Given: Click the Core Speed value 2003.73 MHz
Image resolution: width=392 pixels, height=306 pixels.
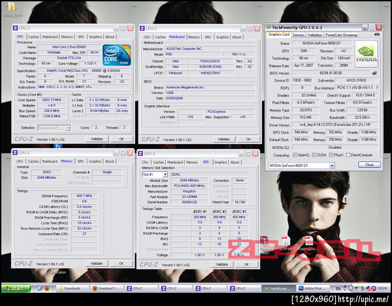Looking at the screenshot, I should click(52, 100).
